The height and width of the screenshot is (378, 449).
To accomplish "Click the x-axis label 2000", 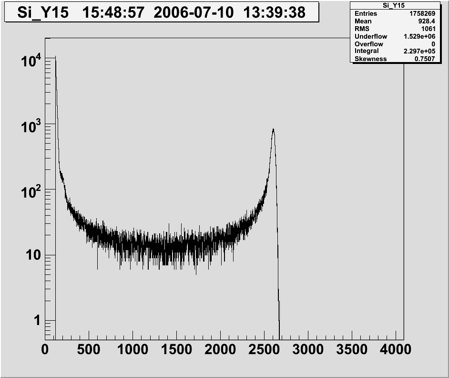I will click(x=221, y=350).
